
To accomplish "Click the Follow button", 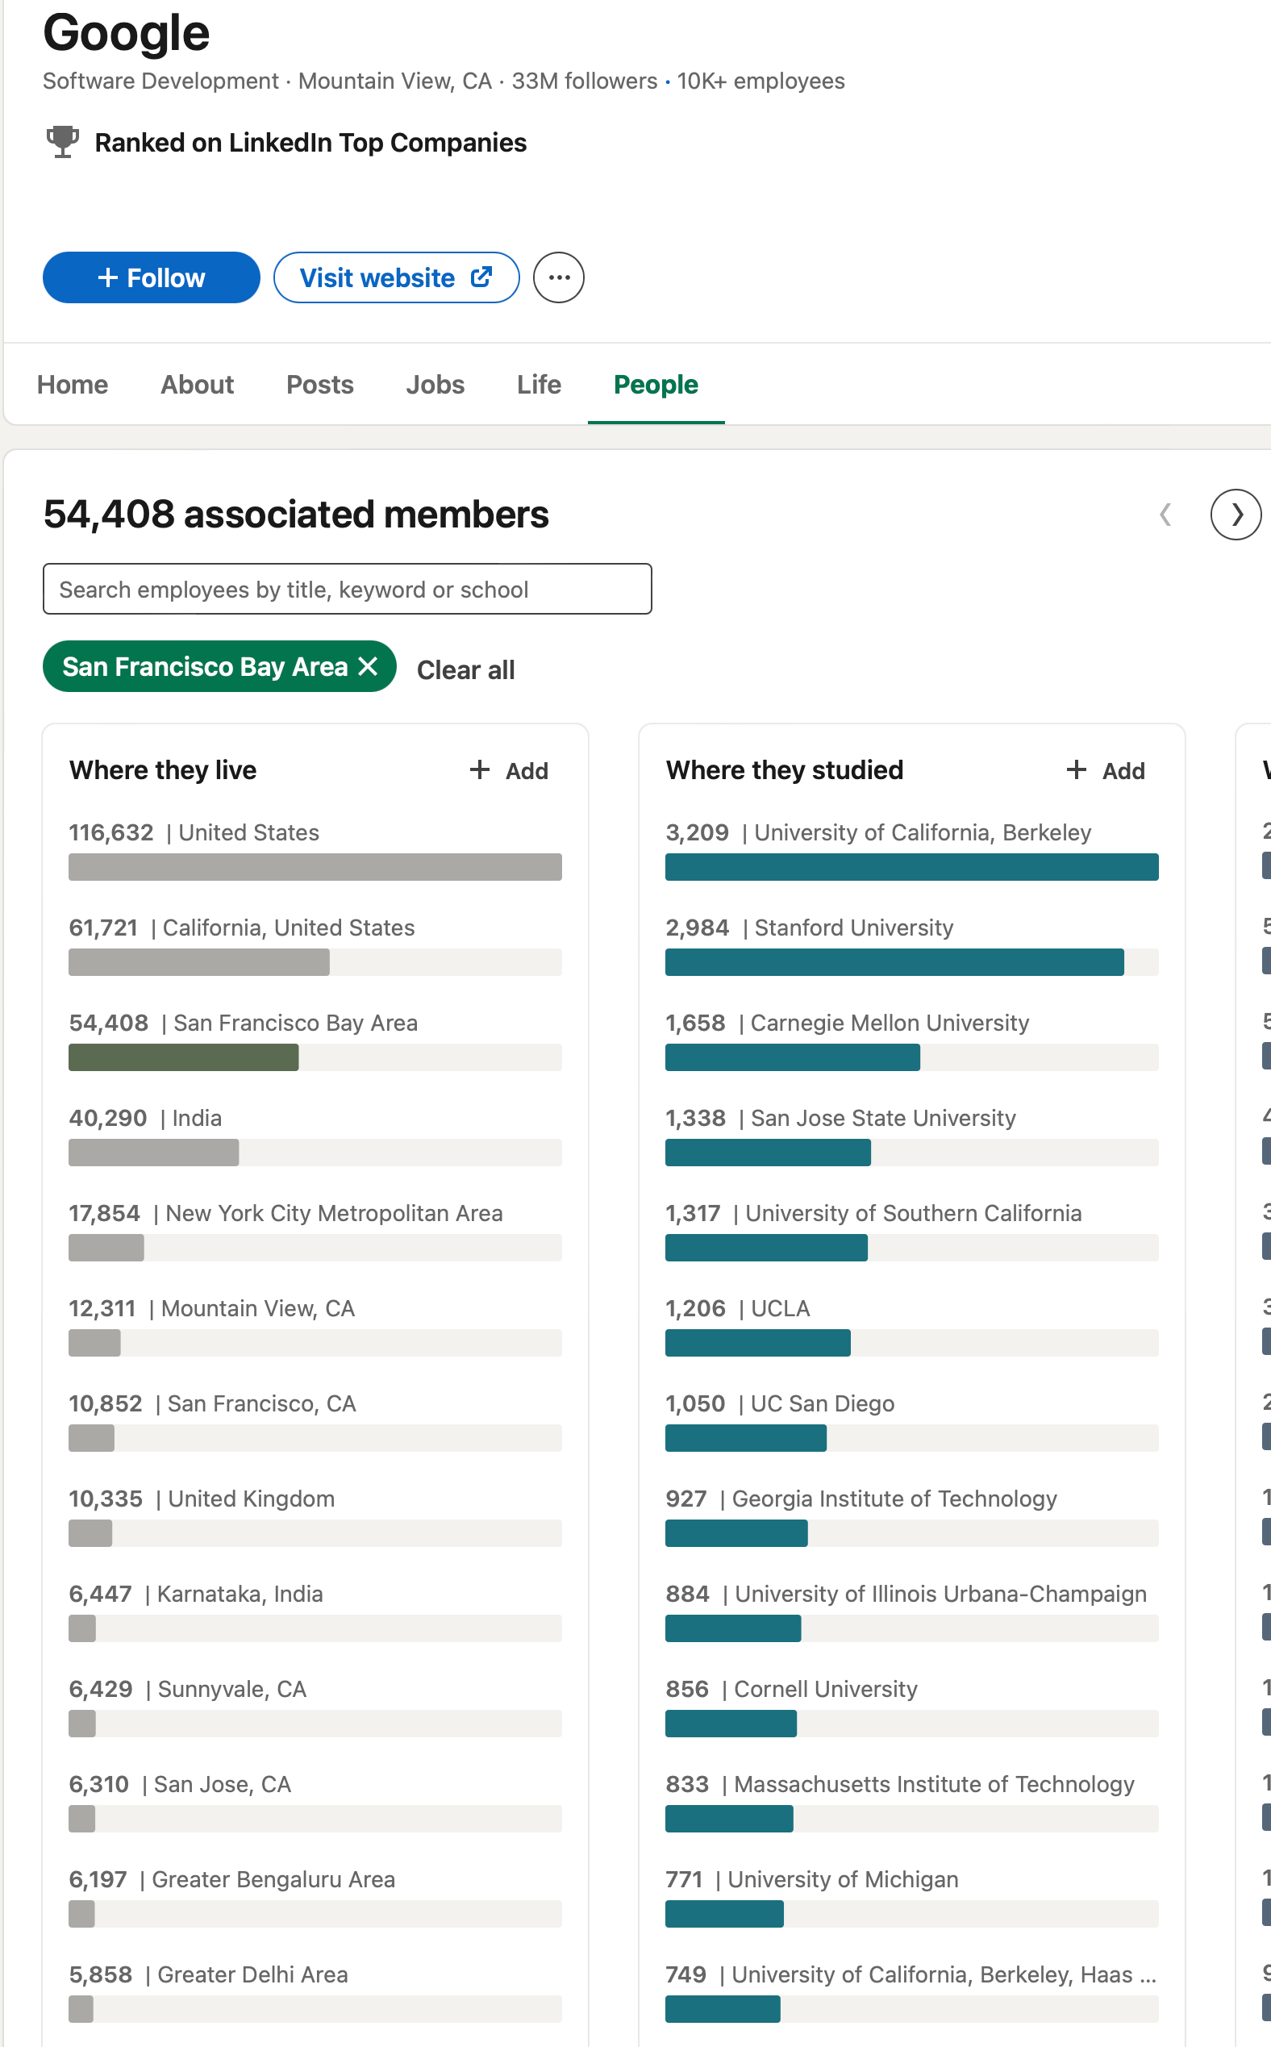I will click(152, 277).
